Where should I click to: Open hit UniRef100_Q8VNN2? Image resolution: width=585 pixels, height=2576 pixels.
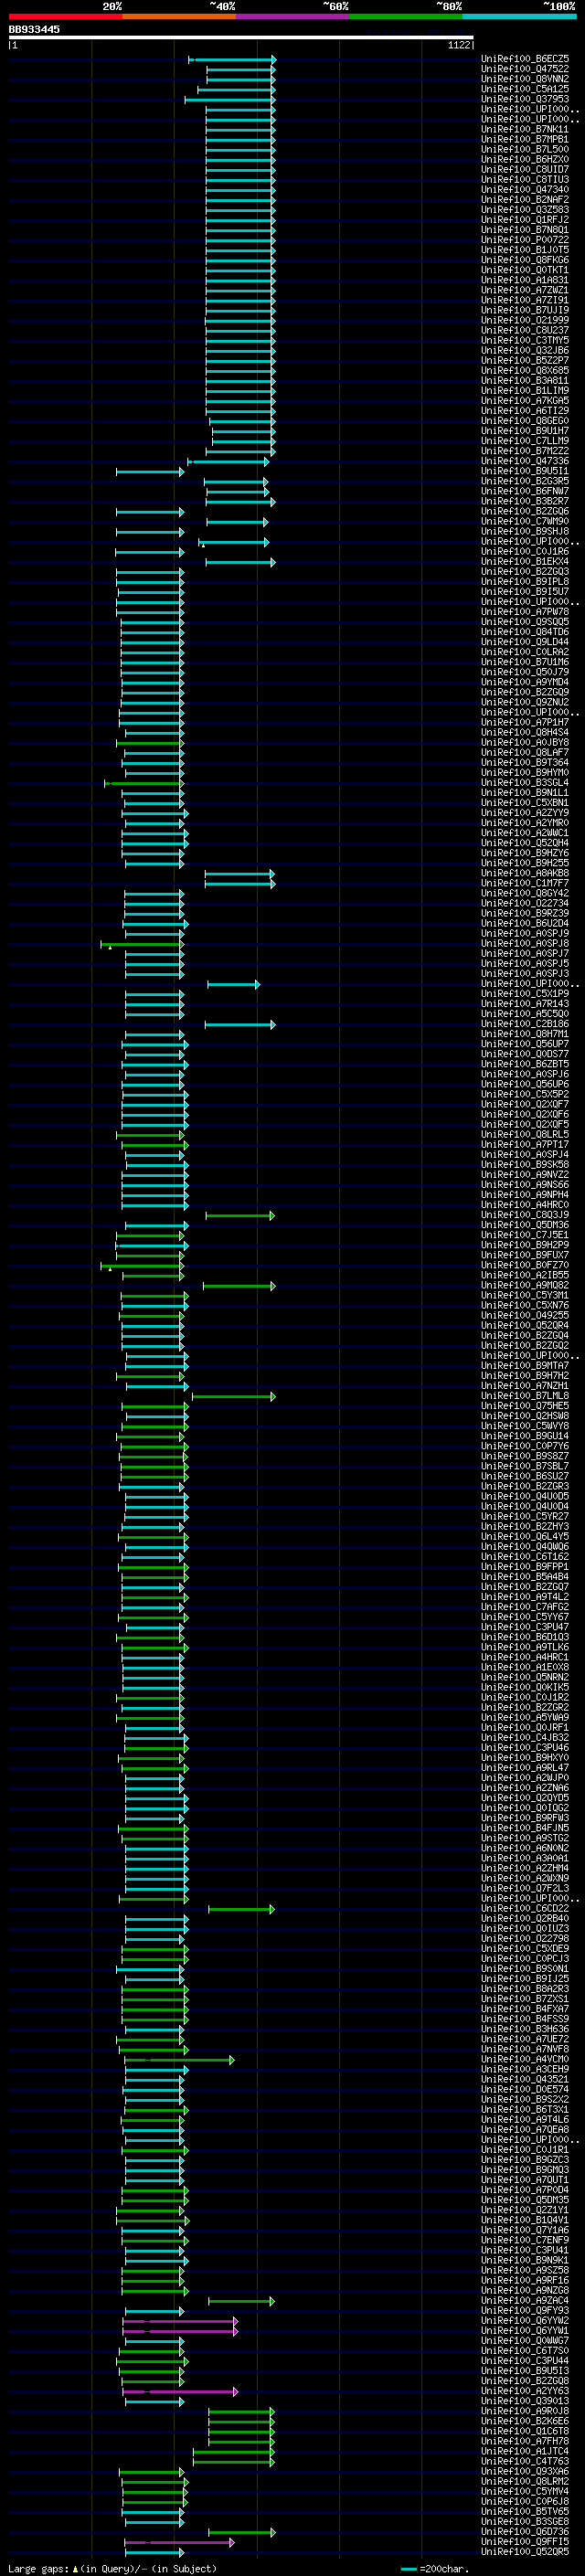525,79
